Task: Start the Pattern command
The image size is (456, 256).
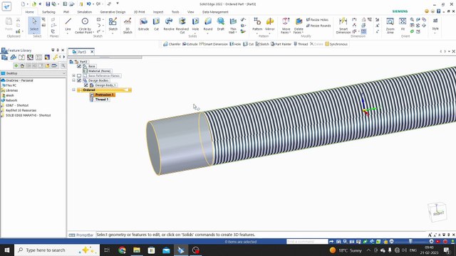Action: [x=257, y=24]
